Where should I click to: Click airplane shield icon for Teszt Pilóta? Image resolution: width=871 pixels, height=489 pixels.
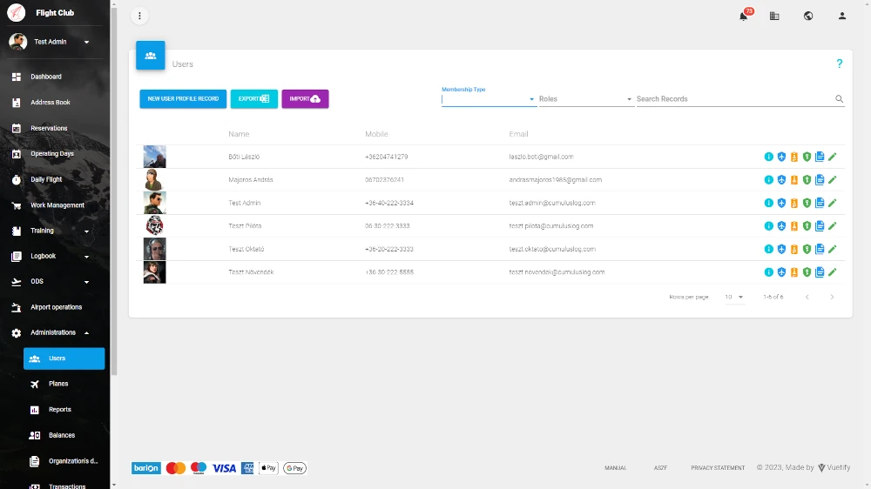click(x=781, y=226)
